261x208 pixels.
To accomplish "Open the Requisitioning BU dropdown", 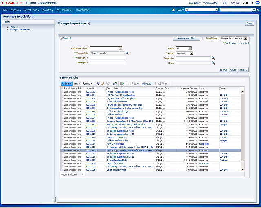I will 120,48.
